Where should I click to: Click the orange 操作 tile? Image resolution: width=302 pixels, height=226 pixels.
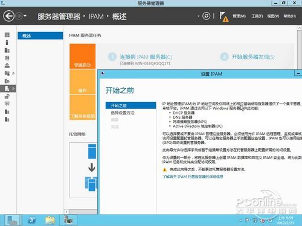coord(83,82)
